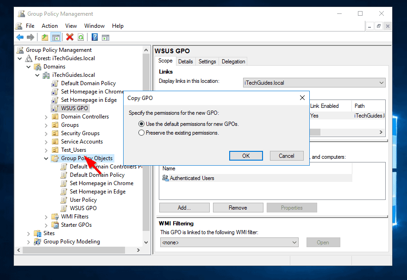Viewport: 407px width, 280px height.
Task: Click the Default Domain Policy link icon
Action: (x=55, y=83)
